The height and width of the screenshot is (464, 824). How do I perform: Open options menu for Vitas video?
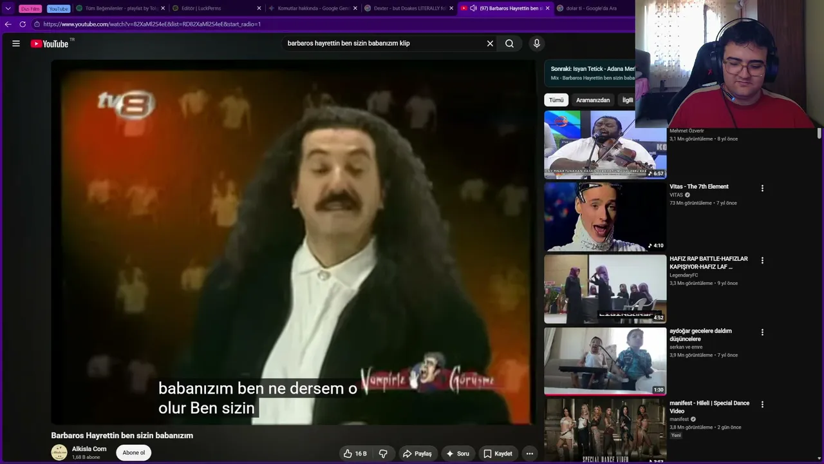point(762,188)
